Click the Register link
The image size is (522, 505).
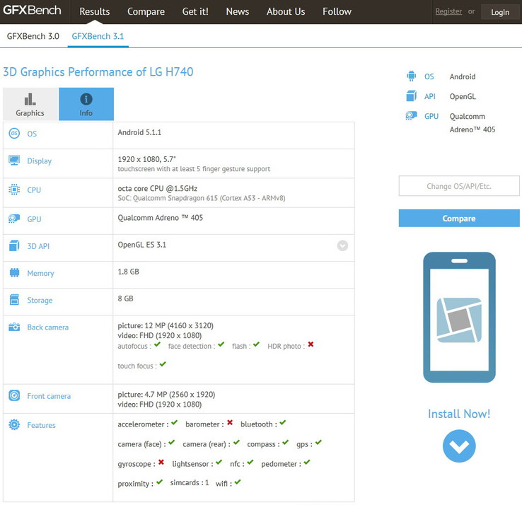point(448,11)
